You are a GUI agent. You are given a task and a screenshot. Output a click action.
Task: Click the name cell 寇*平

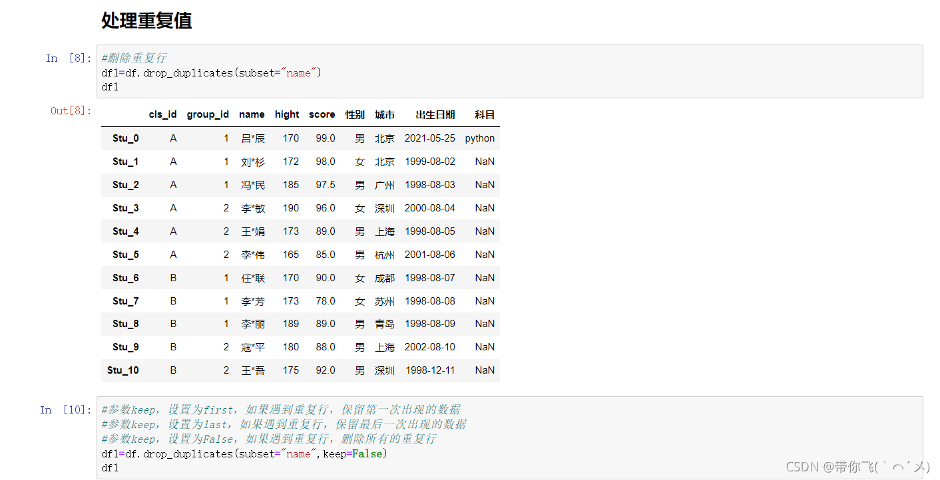[253, 347]
